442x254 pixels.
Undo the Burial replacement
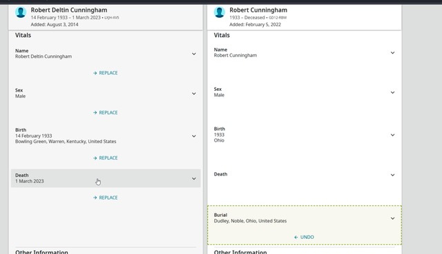point(304,237)
